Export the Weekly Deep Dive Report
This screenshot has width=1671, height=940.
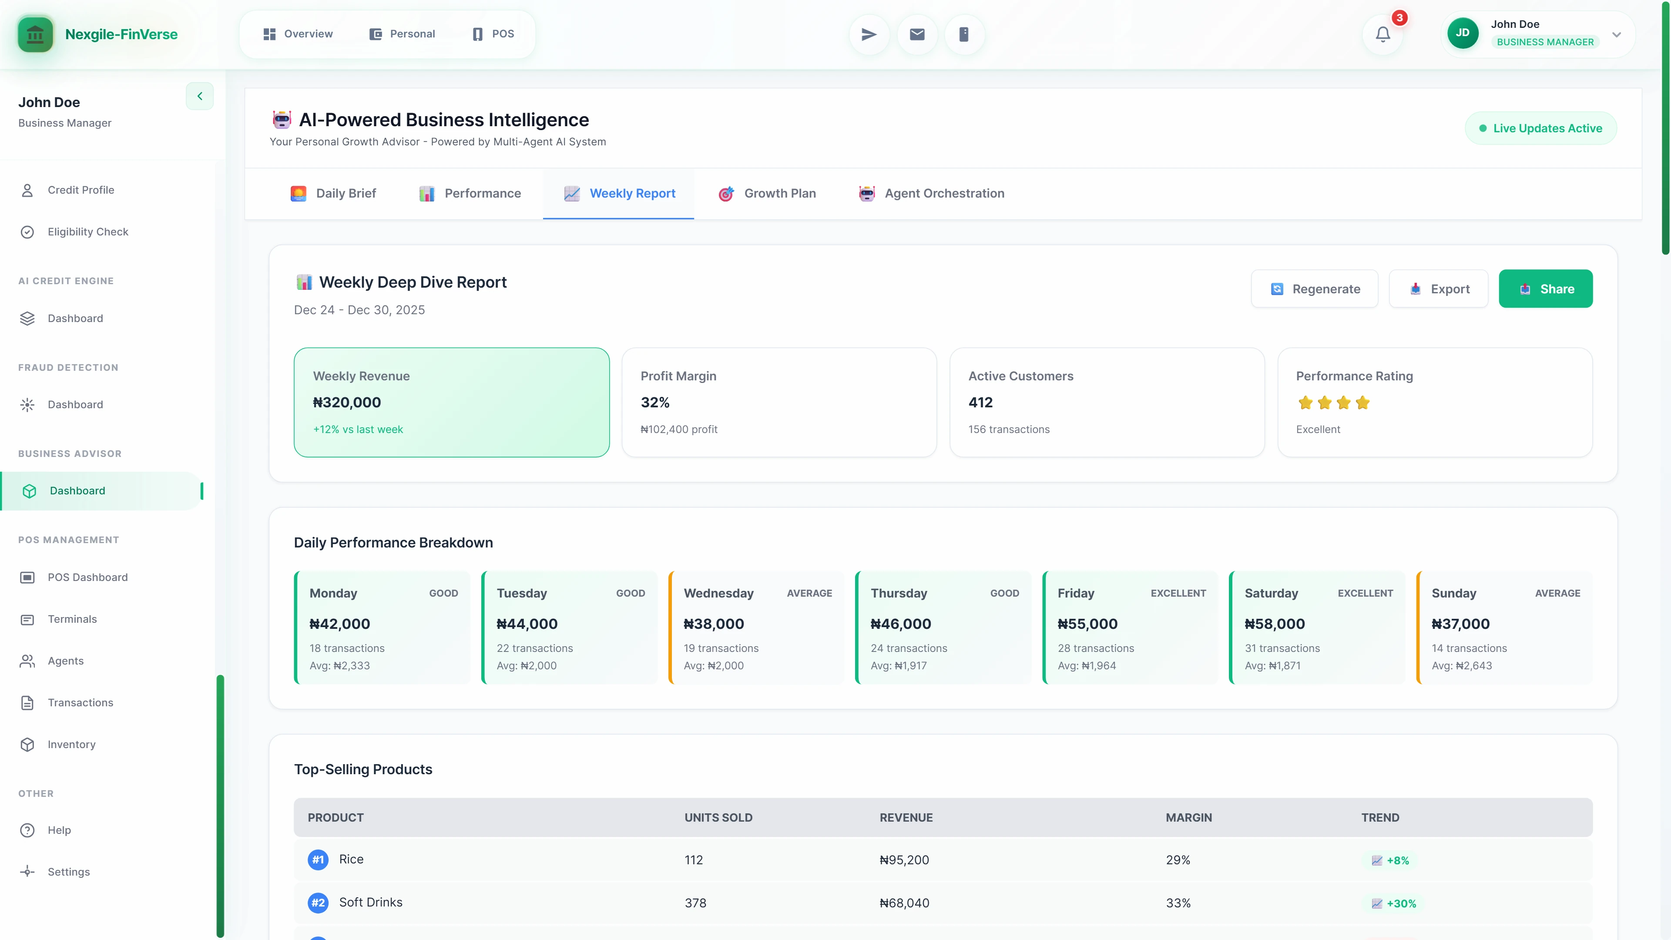(x=1438, y=289)
